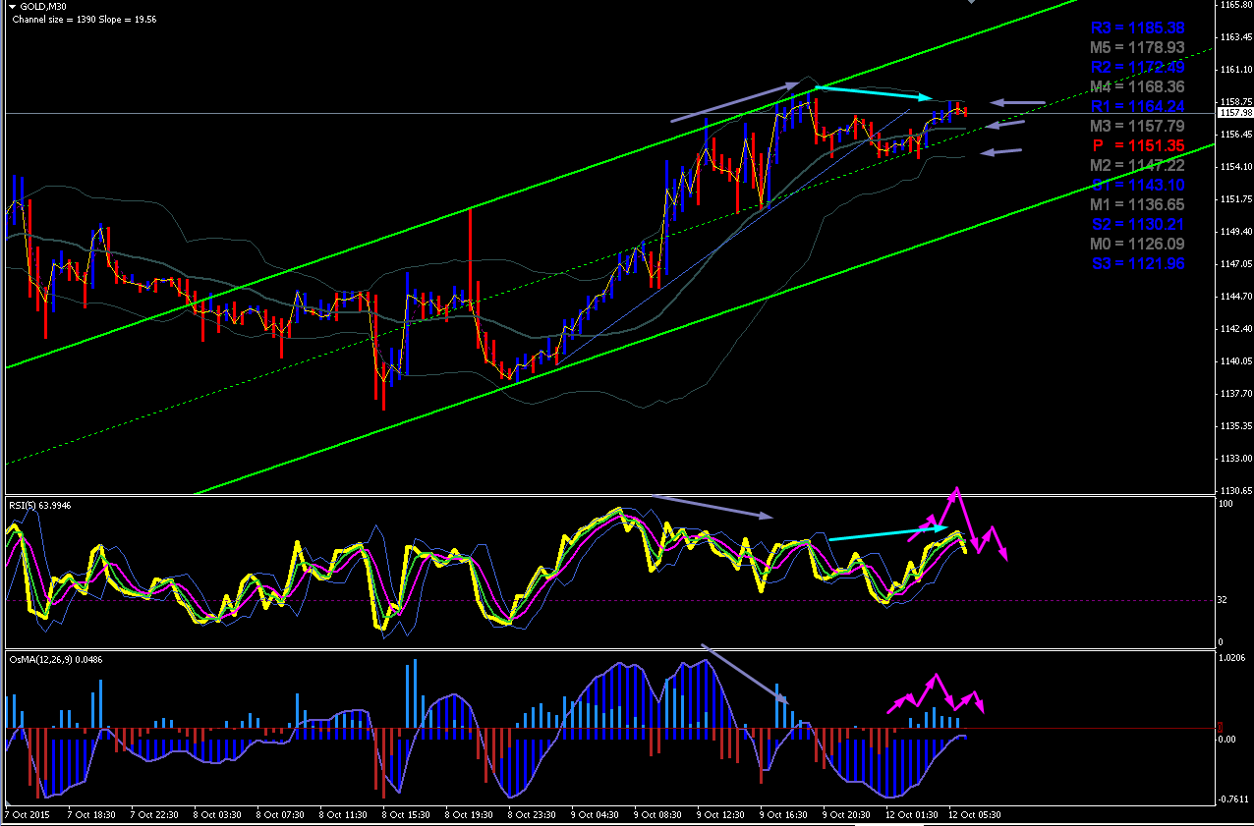Select the S3 = 1121.96 pivot label

pyautogui.click(x=1137, y=263)
